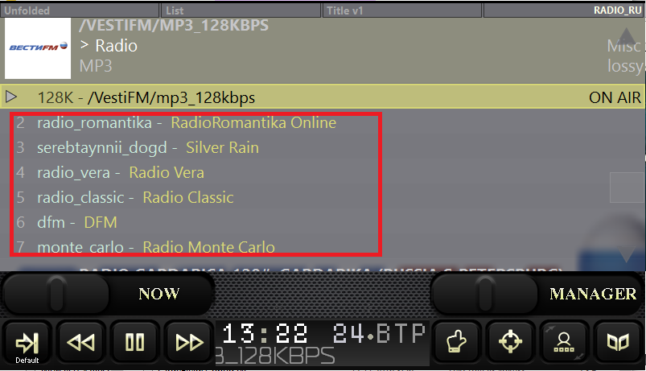This screenshot has height=371, width=646.
Task: Click the user profile icon
Action: click(564, 342)
